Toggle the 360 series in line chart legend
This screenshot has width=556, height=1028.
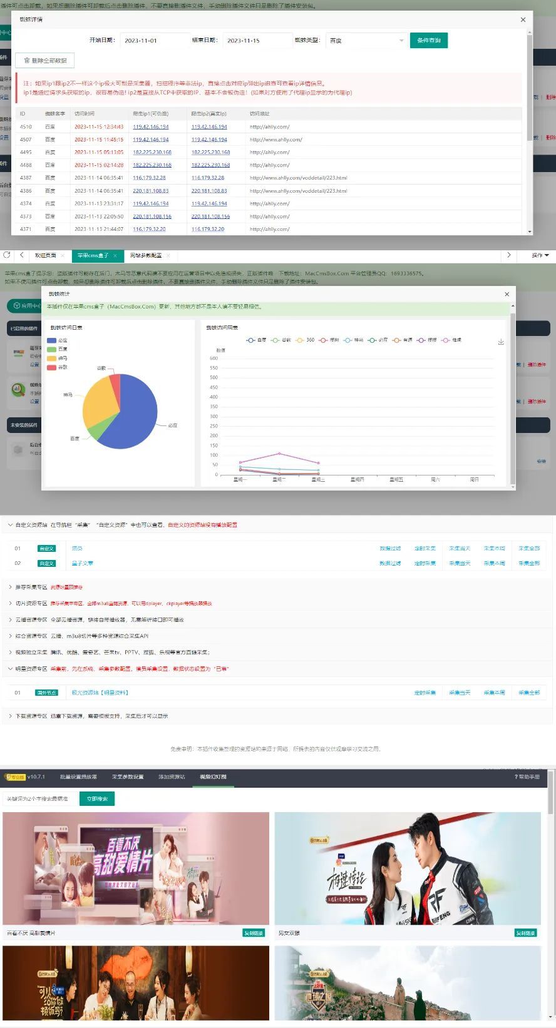(x=305, y=340)
